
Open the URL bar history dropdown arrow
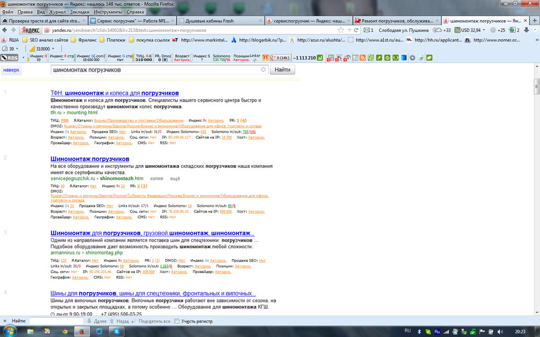coord(349,30)
